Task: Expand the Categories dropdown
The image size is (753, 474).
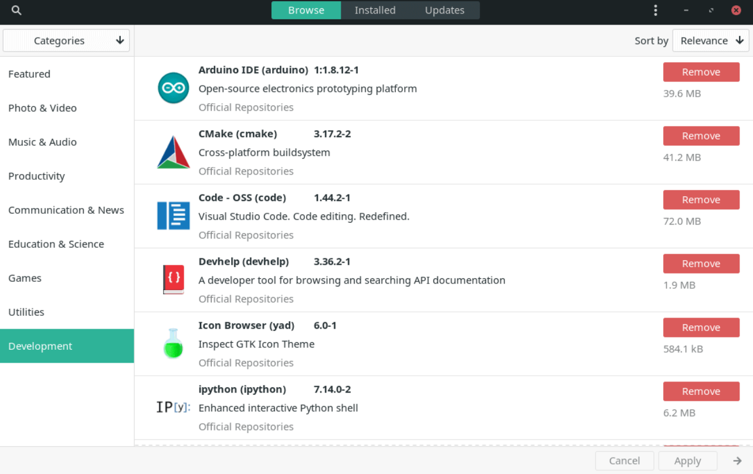Action: pos(66,40)
